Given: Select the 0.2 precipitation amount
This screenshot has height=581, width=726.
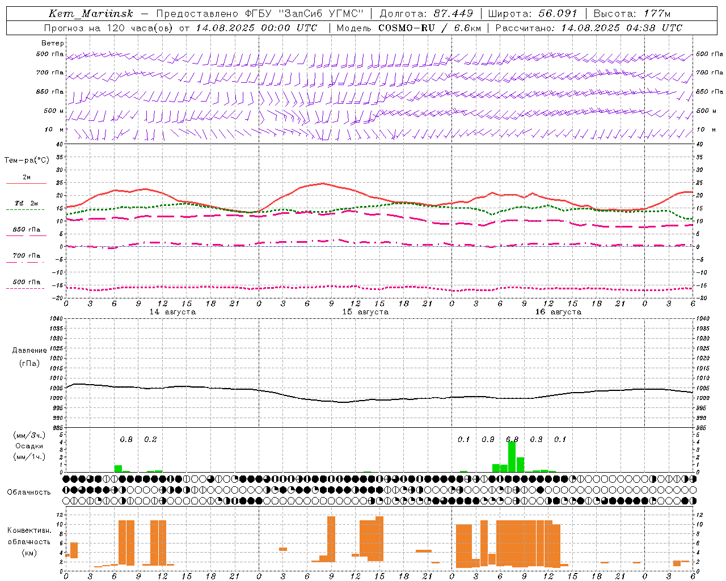Looking at the screenshot, I should coord(150,440).
